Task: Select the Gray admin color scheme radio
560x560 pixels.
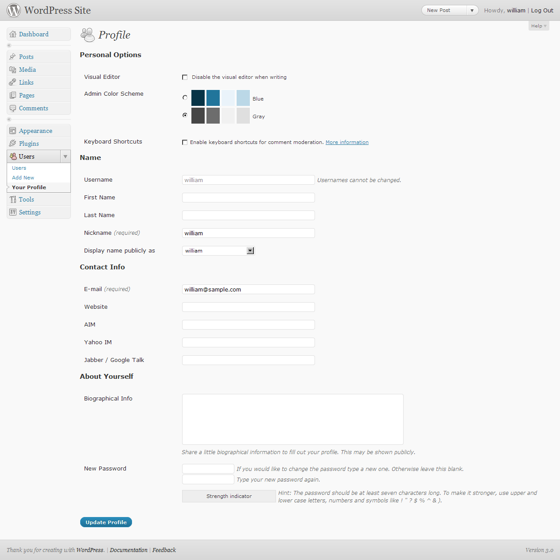Action: pyautogui.click(x=185, y=115)
